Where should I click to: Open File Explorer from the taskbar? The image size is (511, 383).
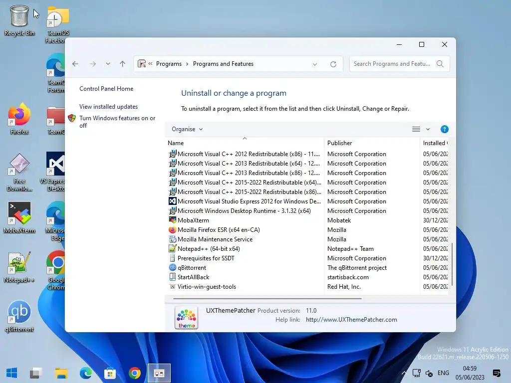(x=61, y=373)
